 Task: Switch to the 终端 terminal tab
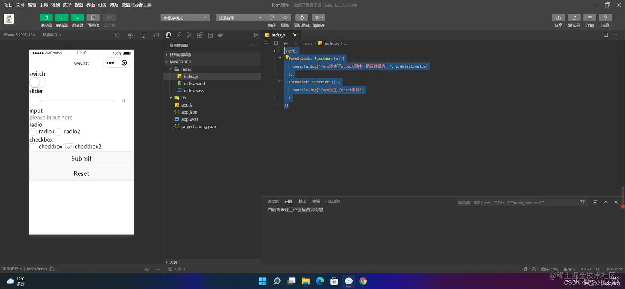pos(316,201)
